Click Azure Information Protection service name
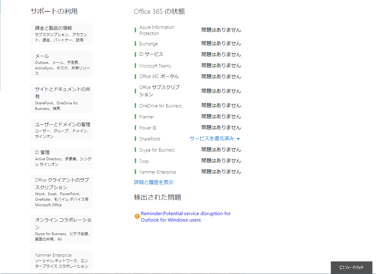This screenshot has width=376, height=274. pos(157,30)
